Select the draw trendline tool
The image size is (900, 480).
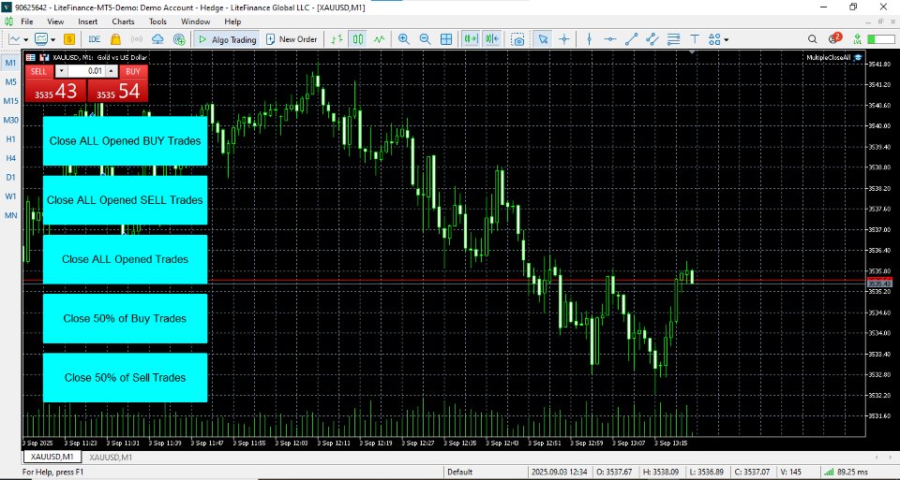click(x=631, y=39)
